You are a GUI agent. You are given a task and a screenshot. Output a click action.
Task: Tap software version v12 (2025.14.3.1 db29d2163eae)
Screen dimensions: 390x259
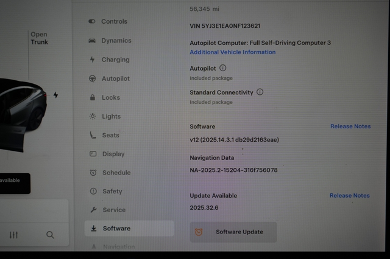click(234, 140)
